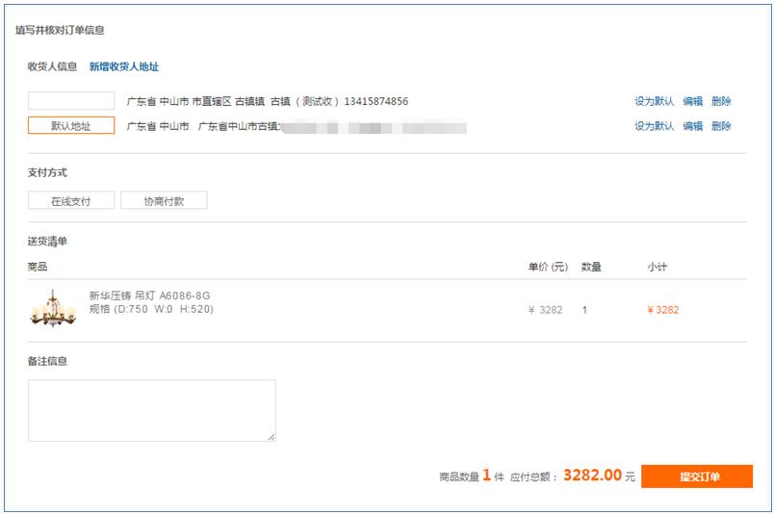Click the 提交订单 submit button
774x515 pixels.
(697, 476)
